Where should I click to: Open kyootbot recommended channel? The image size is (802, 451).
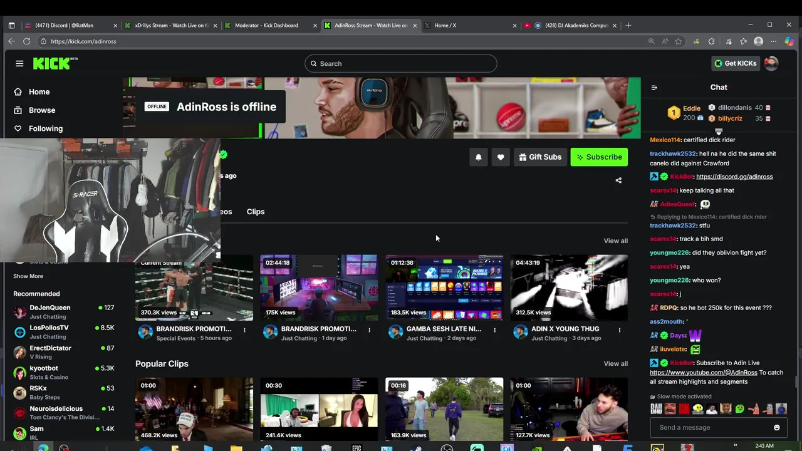64,373
